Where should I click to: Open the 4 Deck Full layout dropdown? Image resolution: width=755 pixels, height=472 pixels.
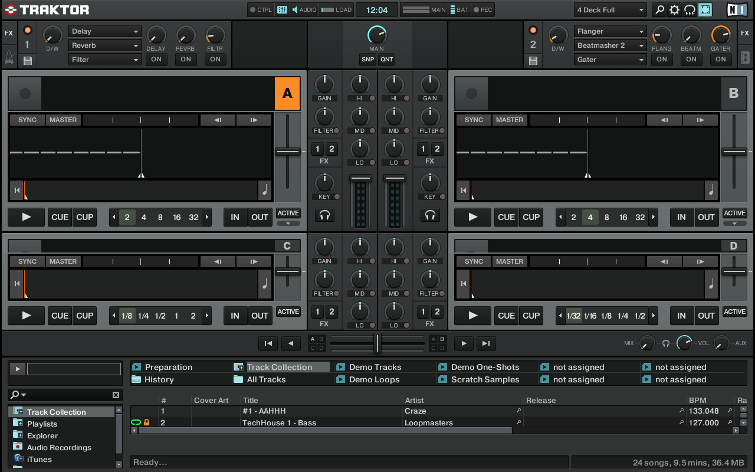tap(610, 10)
